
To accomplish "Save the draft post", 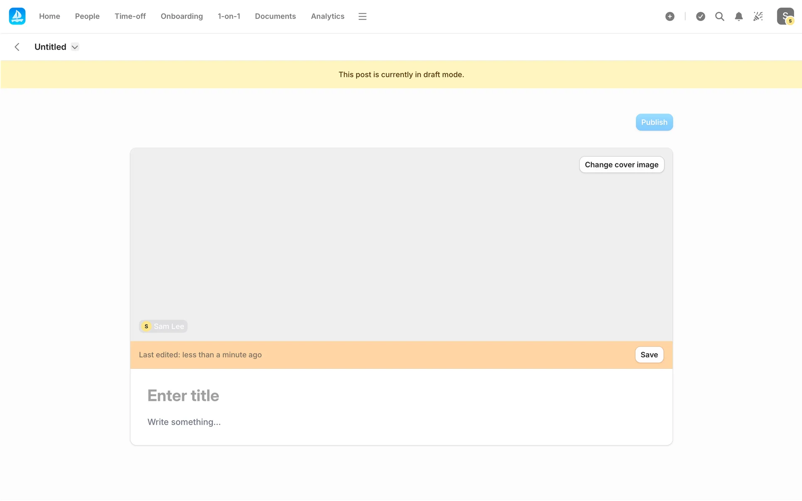I will (x=649, y=354).
